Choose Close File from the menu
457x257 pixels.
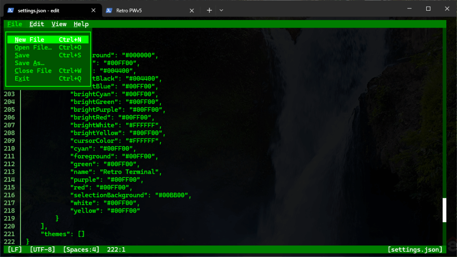48,71
